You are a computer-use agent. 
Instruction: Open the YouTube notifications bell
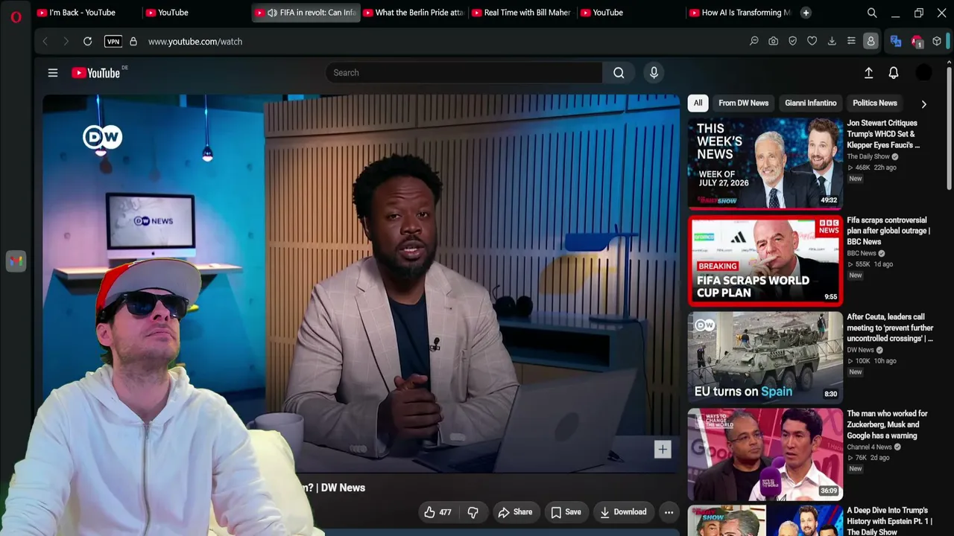[894, 73]
